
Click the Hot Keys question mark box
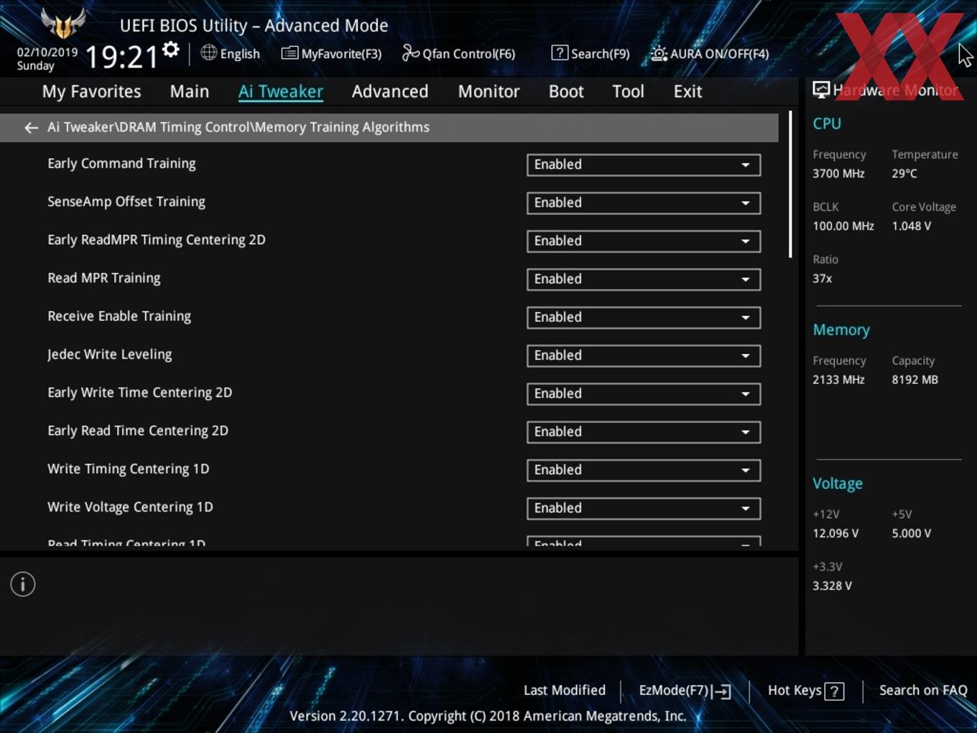point(834,691)
